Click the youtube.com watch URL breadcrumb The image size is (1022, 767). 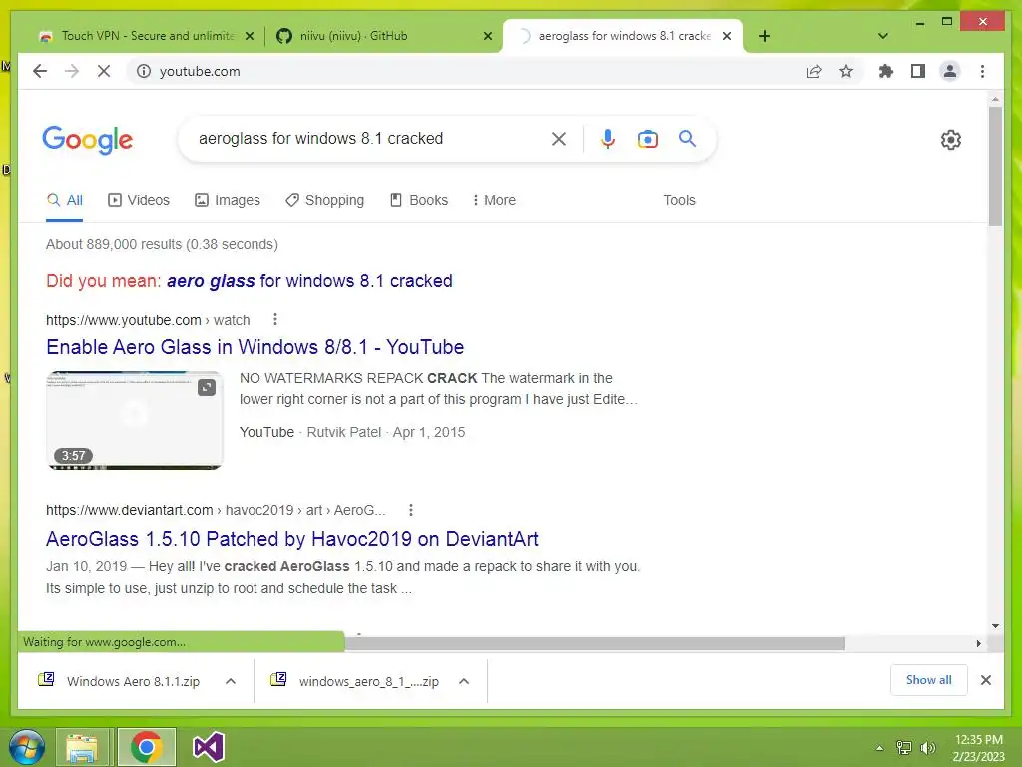(148, 320)
